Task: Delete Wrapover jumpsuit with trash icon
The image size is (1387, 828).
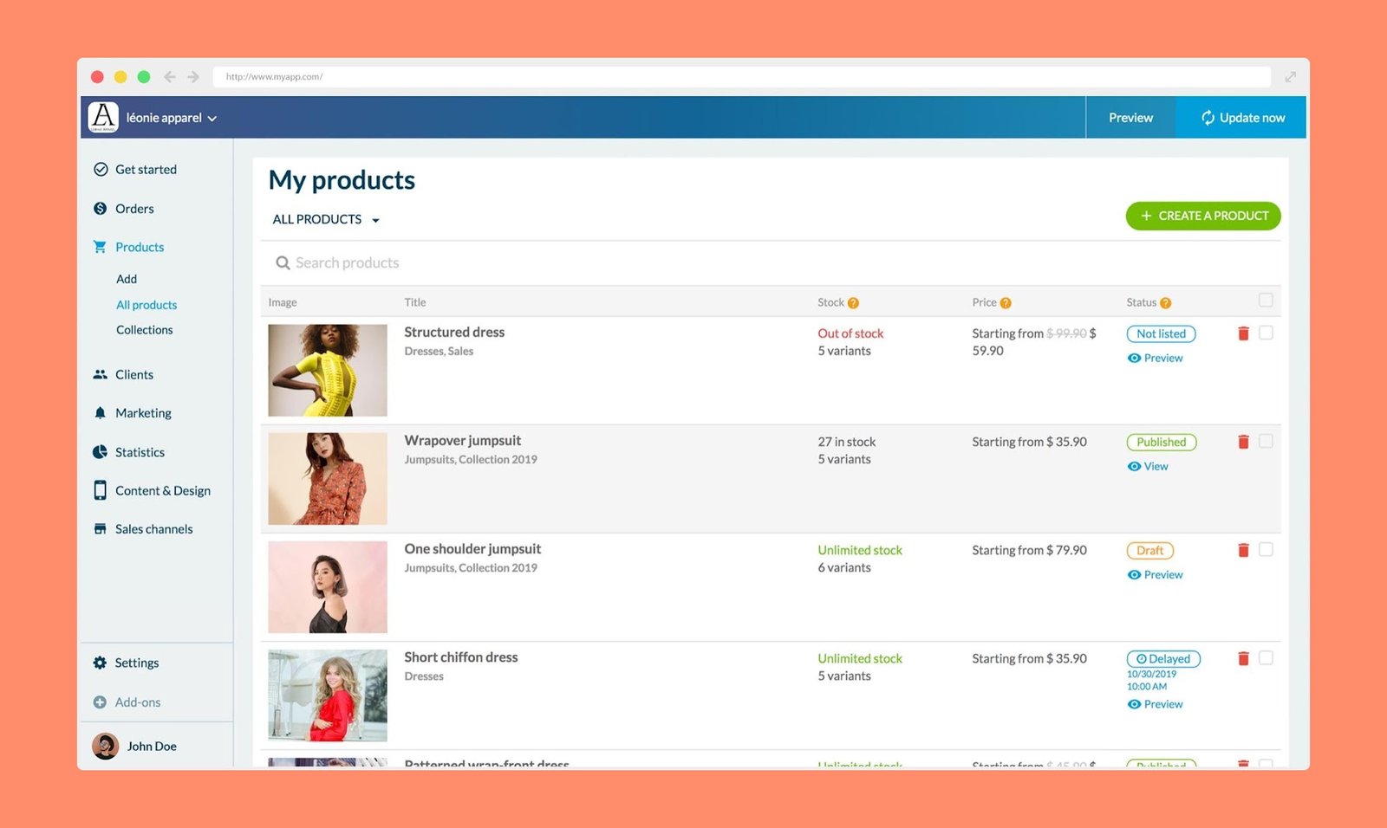Action: (x=1243, y=442)
